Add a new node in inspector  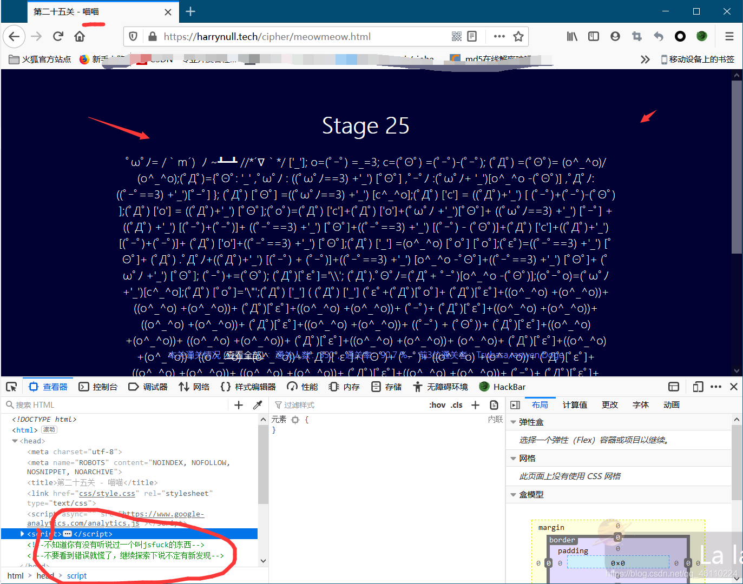pyautogui.click(x=239, y=405)
